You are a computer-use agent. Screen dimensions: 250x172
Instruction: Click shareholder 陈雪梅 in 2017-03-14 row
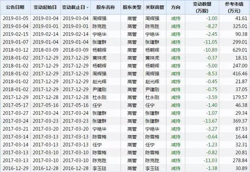pos(100,137)
